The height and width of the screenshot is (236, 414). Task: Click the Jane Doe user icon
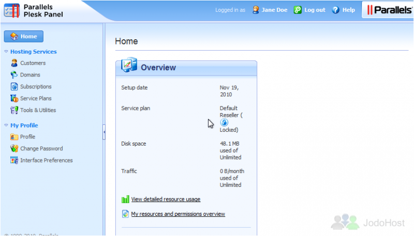[x=256, y=10]
